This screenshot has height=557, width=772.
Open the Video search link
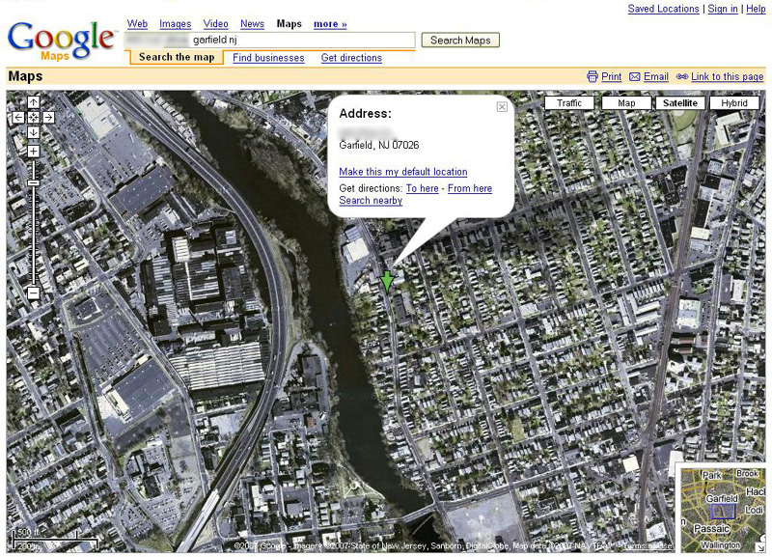pos(215,23)
